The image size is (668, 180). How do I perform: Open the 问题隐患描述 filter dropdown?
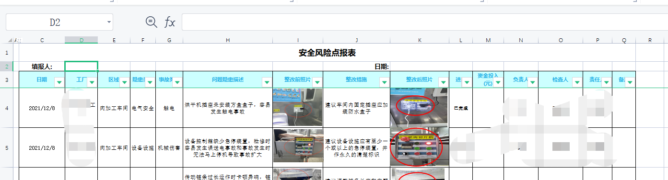267,82
